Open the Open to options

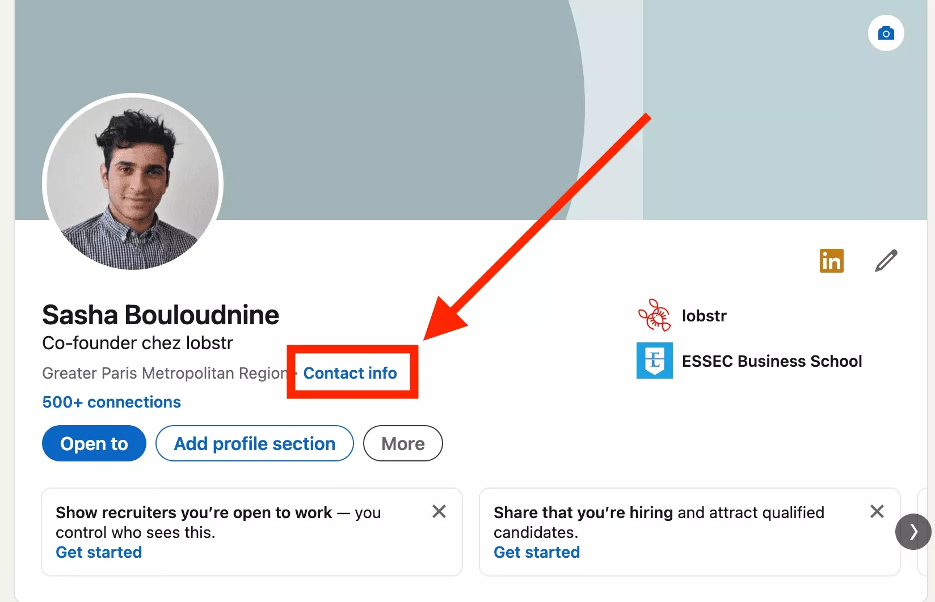94,443
